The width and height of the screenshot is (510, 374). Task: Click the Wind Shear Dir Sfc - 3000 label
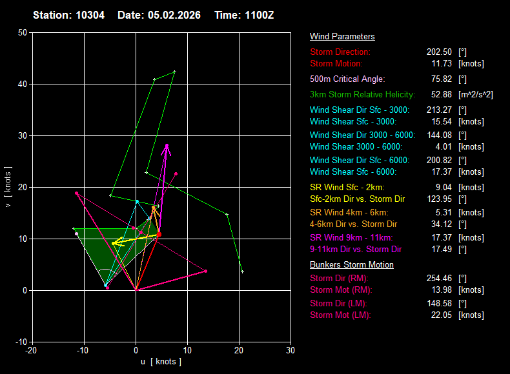click(x=360, y=110)
